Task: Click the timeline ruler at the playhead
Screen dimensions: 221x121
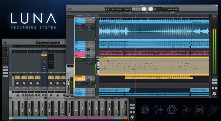Action: 136,15
